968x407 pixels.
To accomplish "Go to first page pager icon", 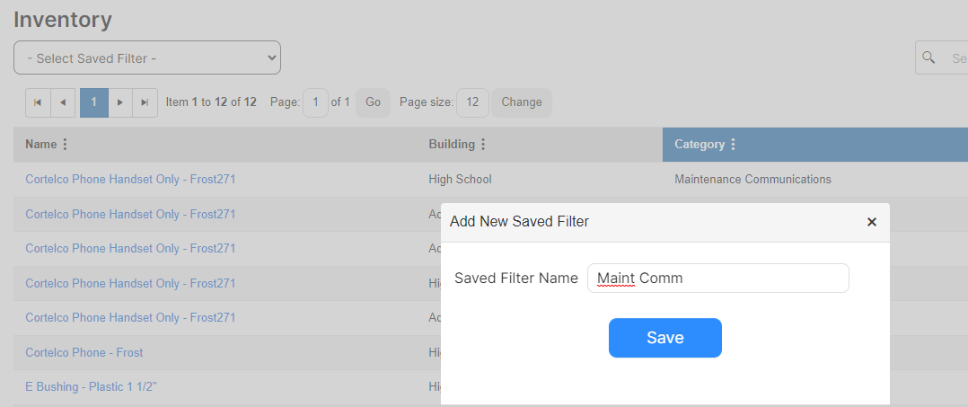I will pos(37,102).
